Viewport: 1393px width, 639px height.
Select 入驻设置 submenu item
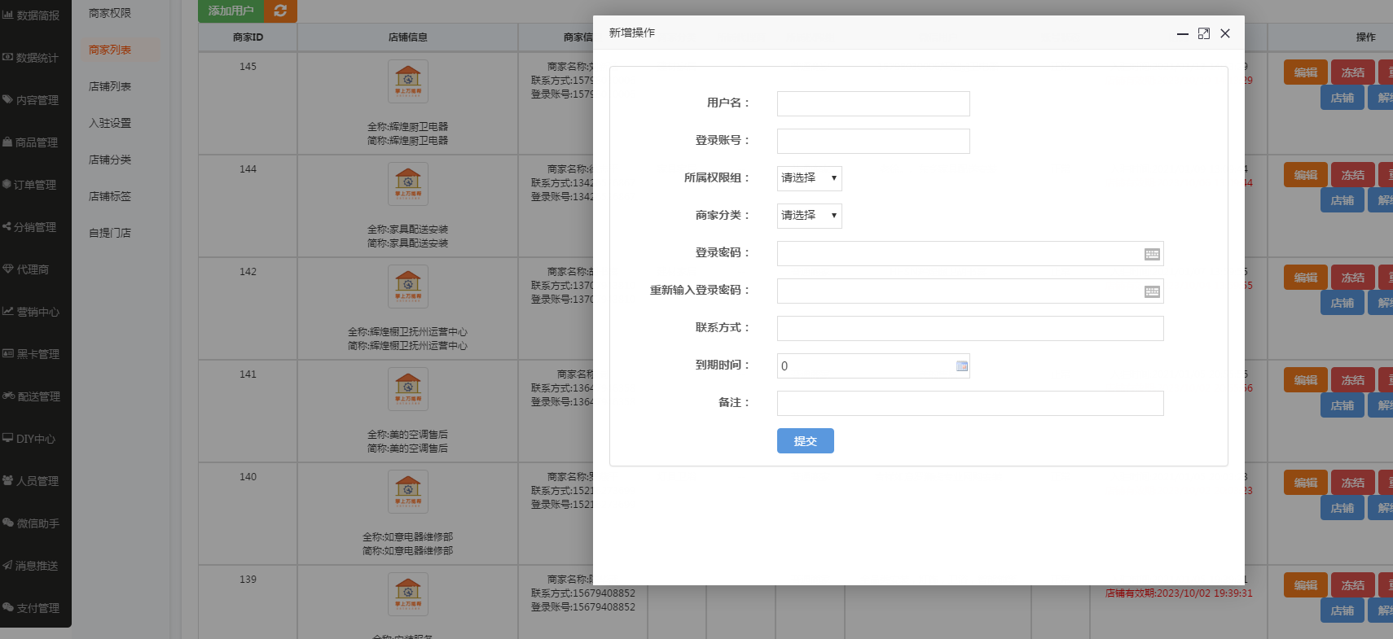[110, 123]
